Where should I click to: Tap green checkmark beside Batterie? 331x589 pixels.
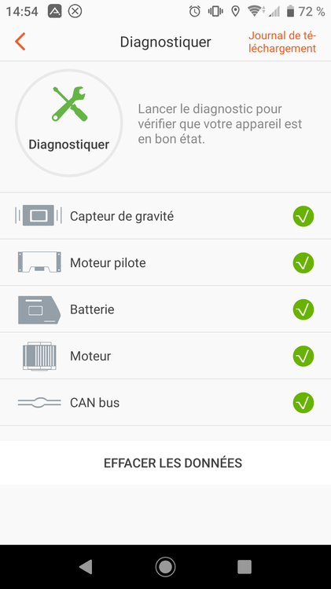click(x=303, y=309)
